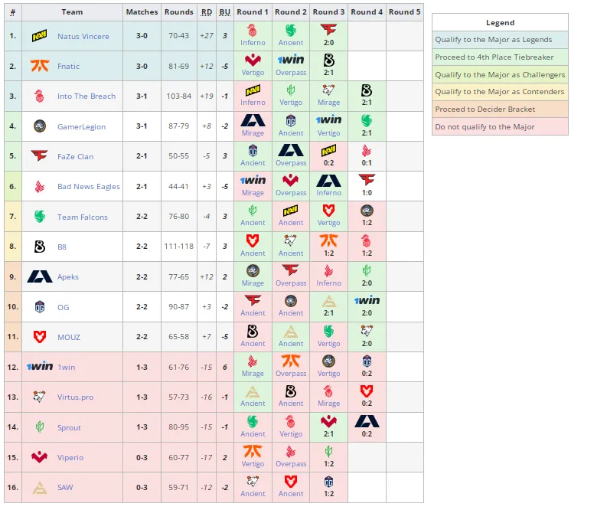Click Bad News Eagles logo in row 6
Viewport: 607px width, 510px height.
[x=40, y=186]
